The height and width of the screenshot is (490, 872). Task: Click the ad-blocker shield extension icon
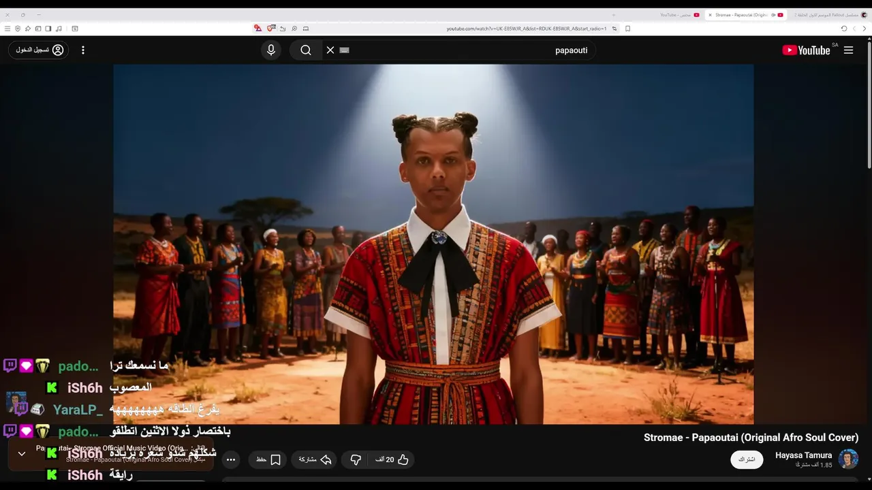click(x=271, y=29)
